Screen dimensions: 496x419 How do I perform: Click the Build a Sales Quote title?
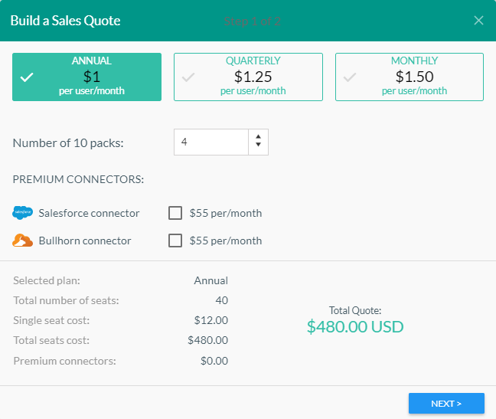pos(65,21)
